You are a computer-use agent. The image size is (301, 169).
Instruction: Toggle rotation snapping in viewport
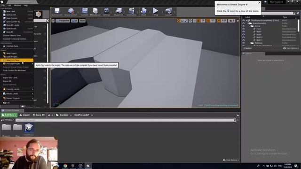(208, 21)
